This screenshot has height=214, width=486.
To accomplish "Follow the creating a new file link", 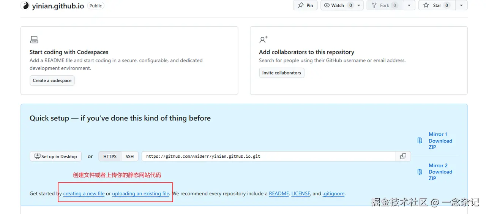I will point(84,193).
